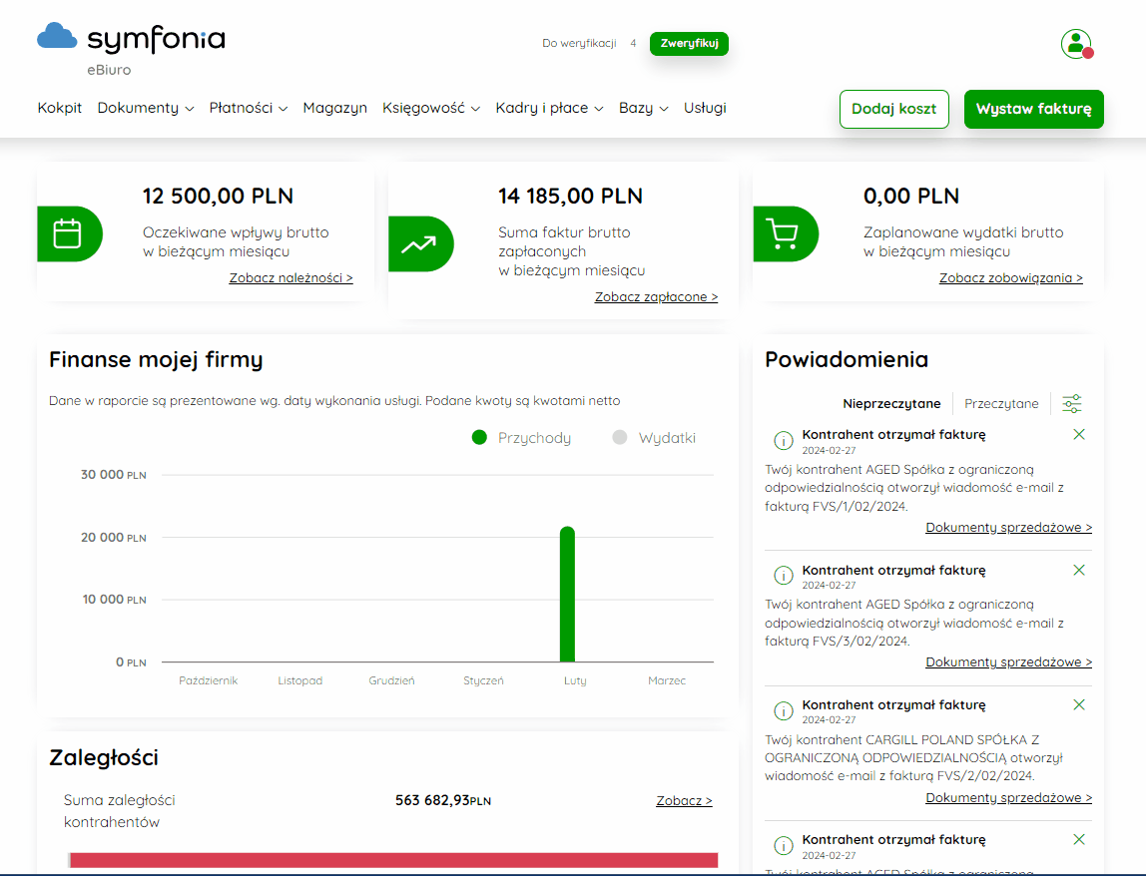
Task: Click the green Luty bar in the chart
Action: 567,594
